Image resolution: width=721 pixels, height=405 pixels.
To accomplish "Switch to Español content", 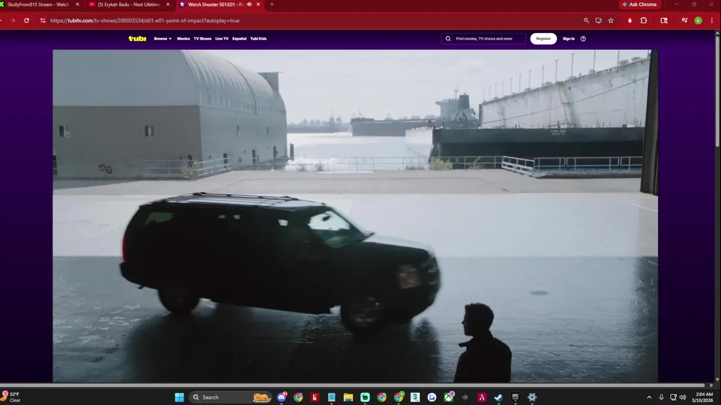I will click(239, 39).
